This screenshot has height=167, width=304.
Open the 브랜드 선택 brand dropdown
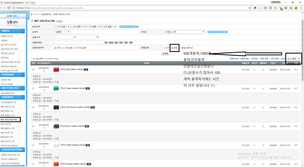click(184, 32)
